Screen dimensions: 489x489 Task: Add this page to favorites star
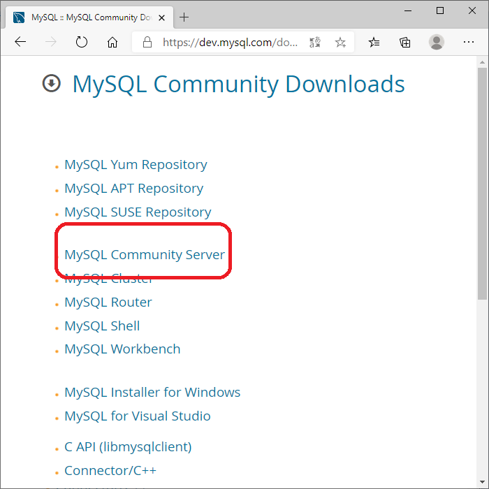(340, 43)
